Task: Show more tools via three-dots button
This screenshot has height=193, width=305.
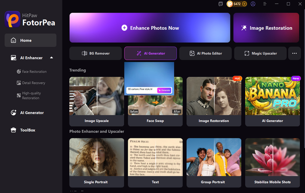Action: click(295, 53)
